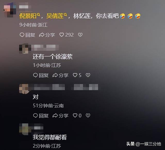Open the blurred username above the 对 comment

tap(64, 87)
